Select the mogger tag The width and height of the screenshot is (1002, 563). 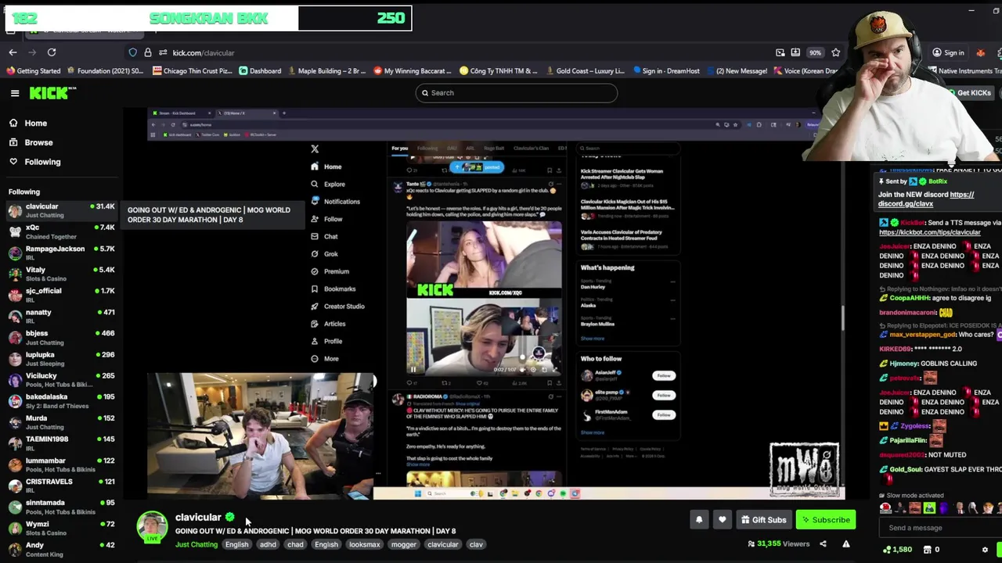click(404, 544)
